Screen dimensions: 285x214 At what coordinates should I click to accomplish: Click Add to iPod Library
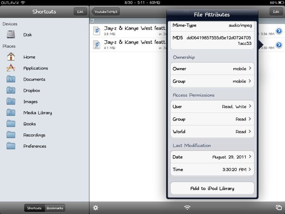212,188
